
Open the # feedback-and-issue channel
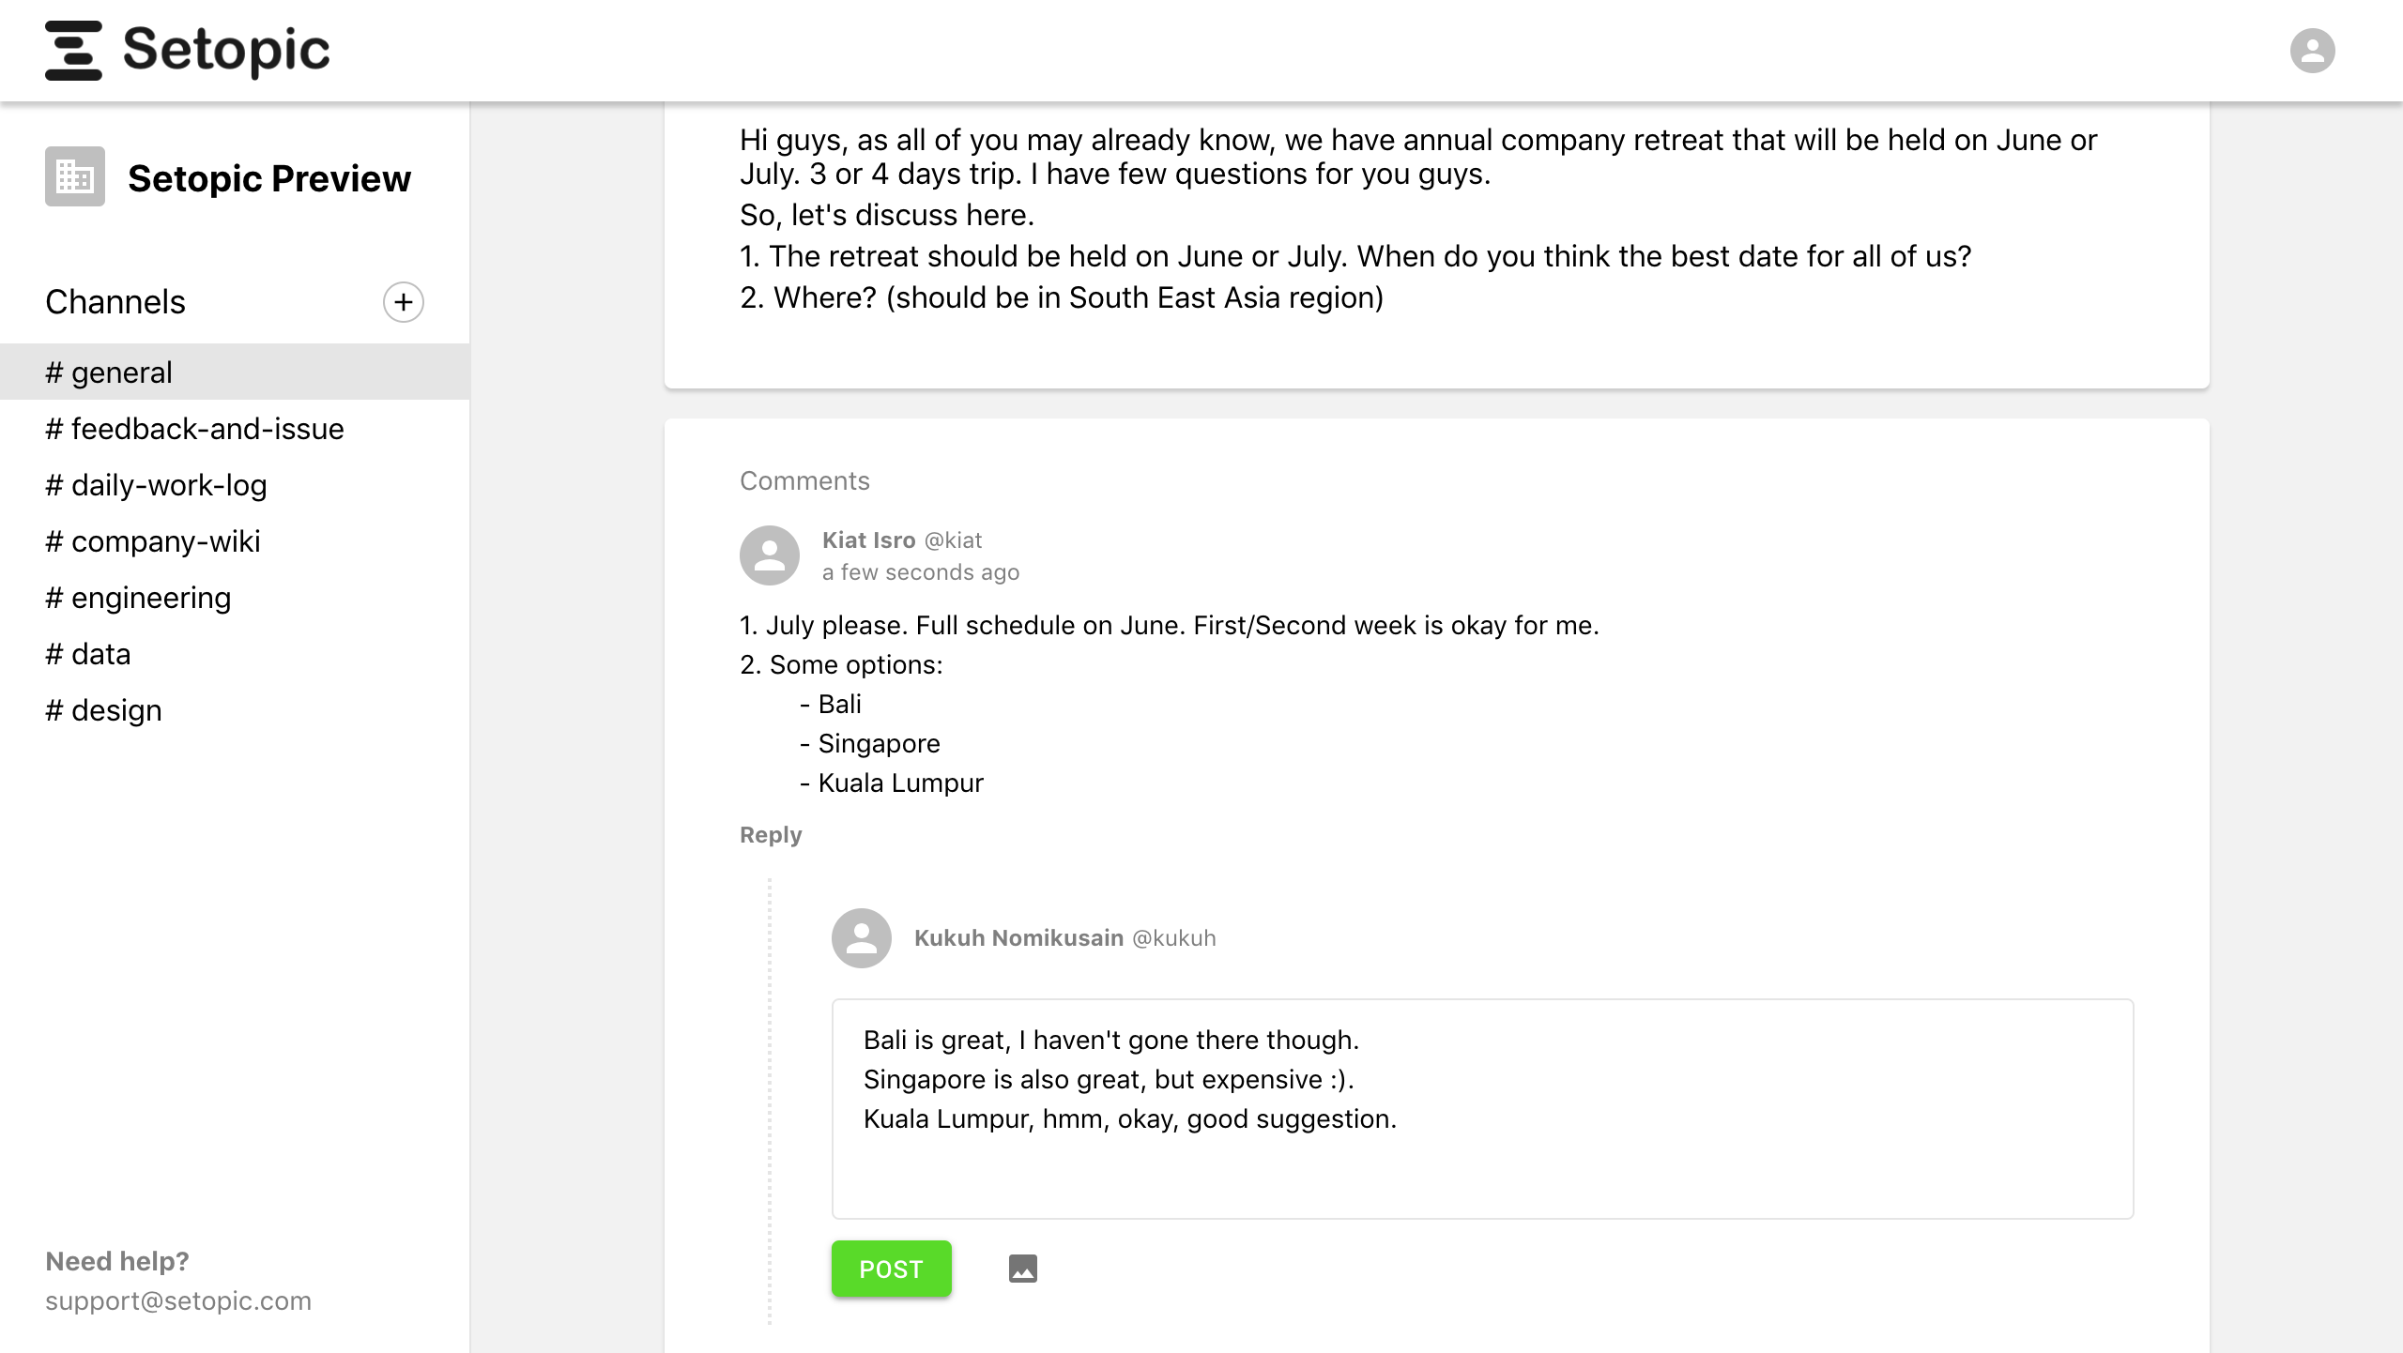click(x=194, y=429)
